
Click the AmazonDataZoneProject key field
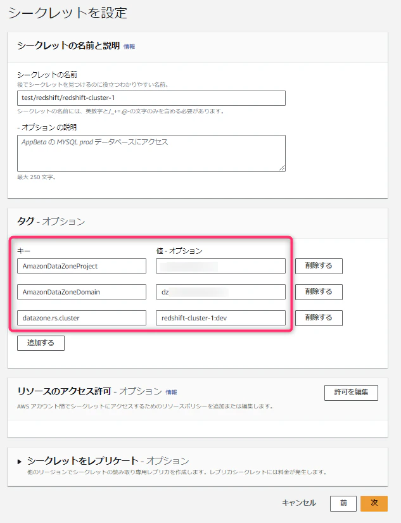pos(82,266)
